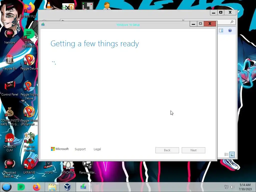The image size is (256, 192).
Task: Select Windows 10 Setup taskbar item
Action: coord(83,187)
